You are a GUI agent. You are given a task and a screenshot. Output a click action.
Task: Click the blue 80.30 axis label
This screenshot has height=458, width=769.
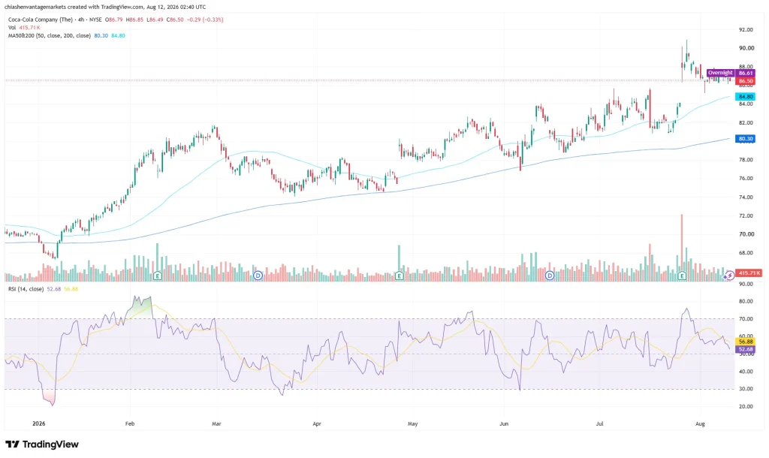click(x=746, y=139)
